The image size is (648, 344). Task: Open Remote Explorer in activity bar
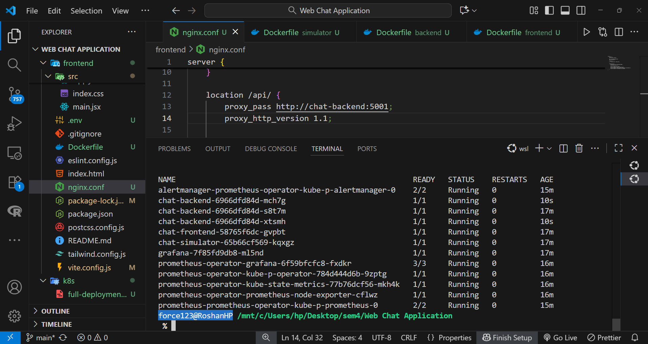coord(14,153)
